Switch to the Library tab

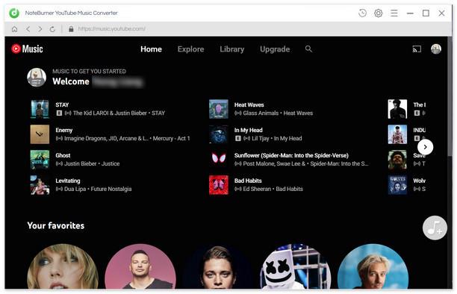point(232,49)
